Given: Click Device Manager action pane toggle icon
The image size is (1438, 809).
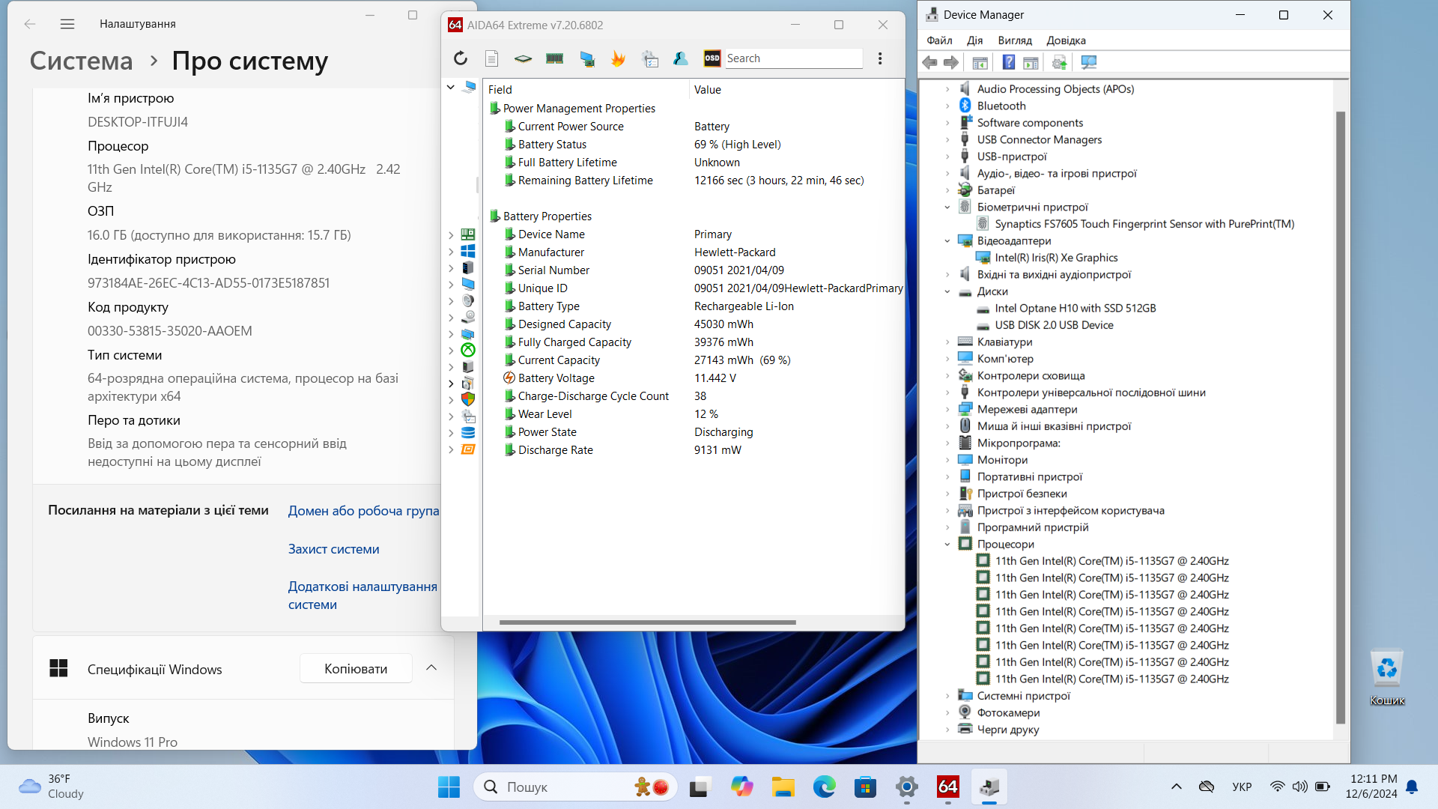Looking at the screenshot, I should click(x=1031, y=62).
